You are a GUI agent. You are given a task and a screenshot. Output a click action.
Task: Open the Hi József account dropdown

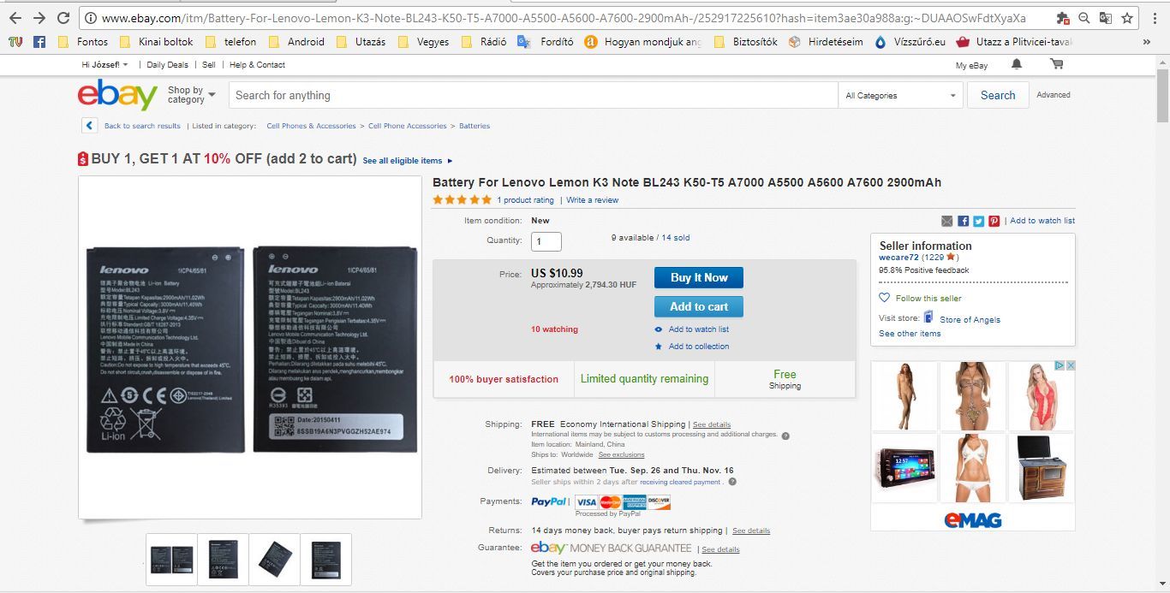click(x=104, y=65)
